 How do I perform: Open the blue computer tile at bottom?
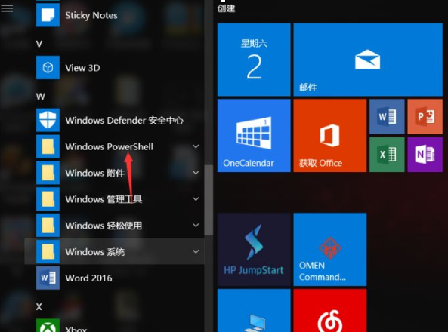point(254,311)
